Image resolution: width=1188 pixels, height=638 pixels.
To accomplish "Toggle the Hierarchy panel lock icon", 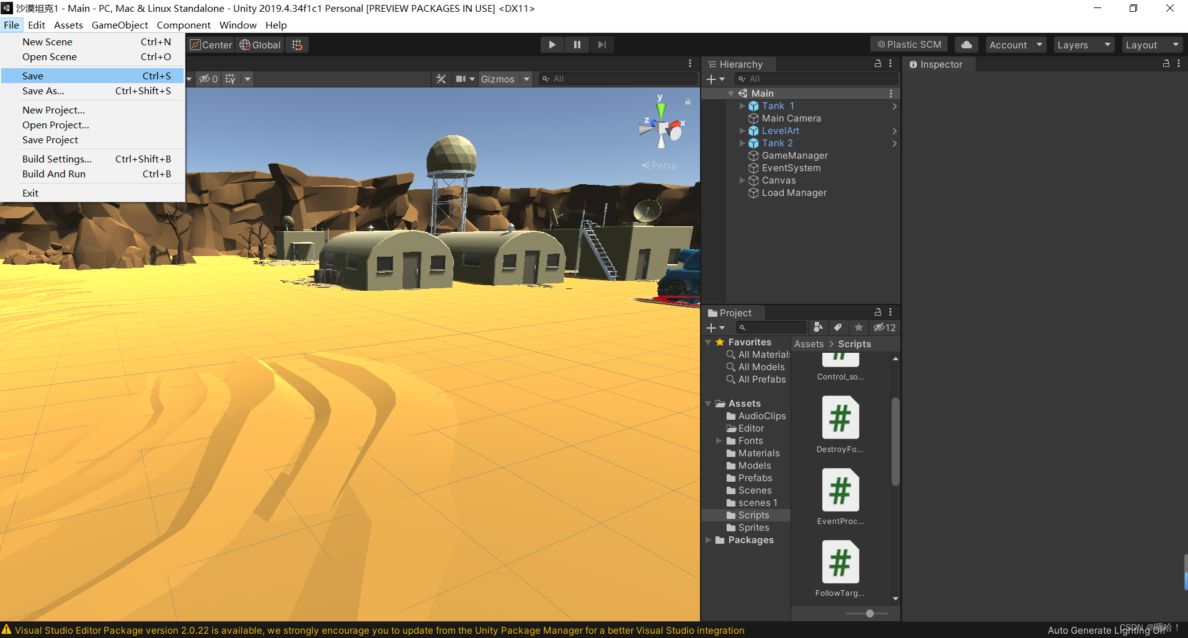I will point(878,63).
